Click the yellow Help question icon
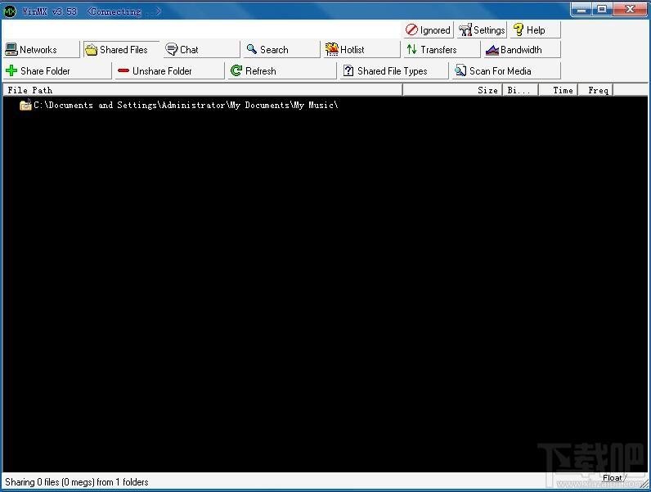This screenshot has width=651, height=492. 519,29
